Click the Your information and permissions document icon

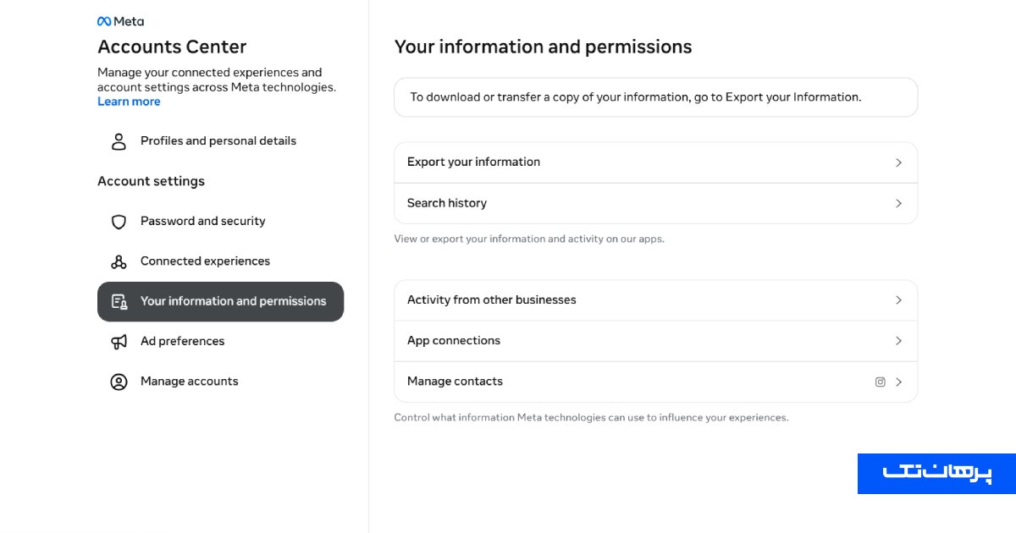tap(119, 301)
